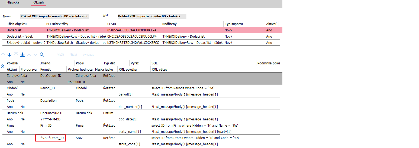The height and width of the screenshot is (148, 419).
Task: Click the Vložit button
Action: (x=61, y=55)
